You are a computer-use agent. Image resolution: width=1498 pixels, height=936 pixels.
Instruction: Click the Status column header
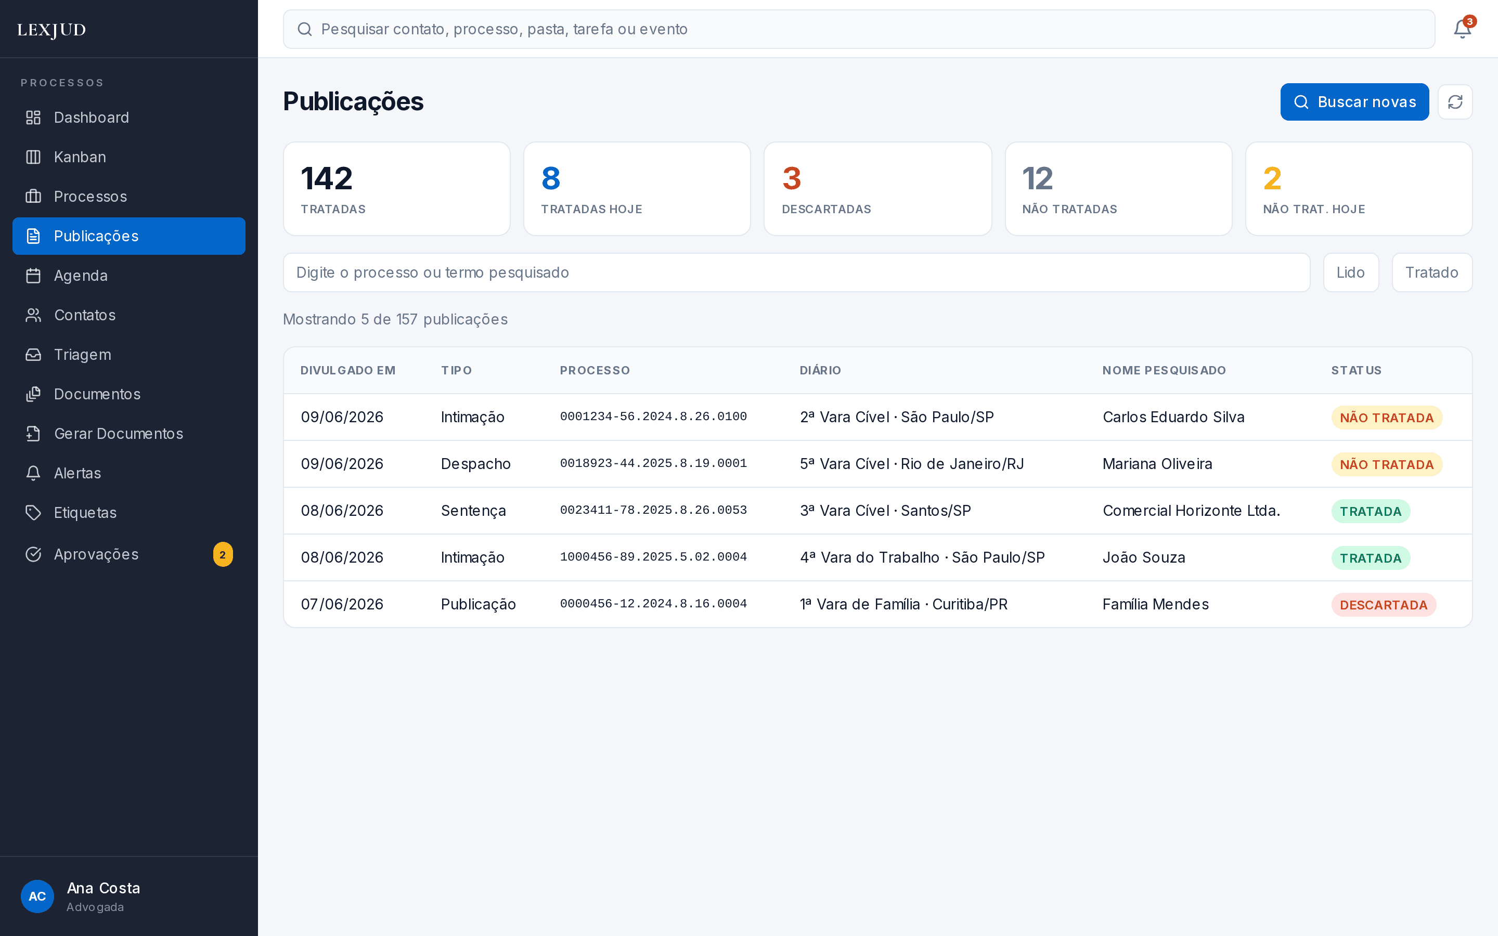click(1356, 370)
